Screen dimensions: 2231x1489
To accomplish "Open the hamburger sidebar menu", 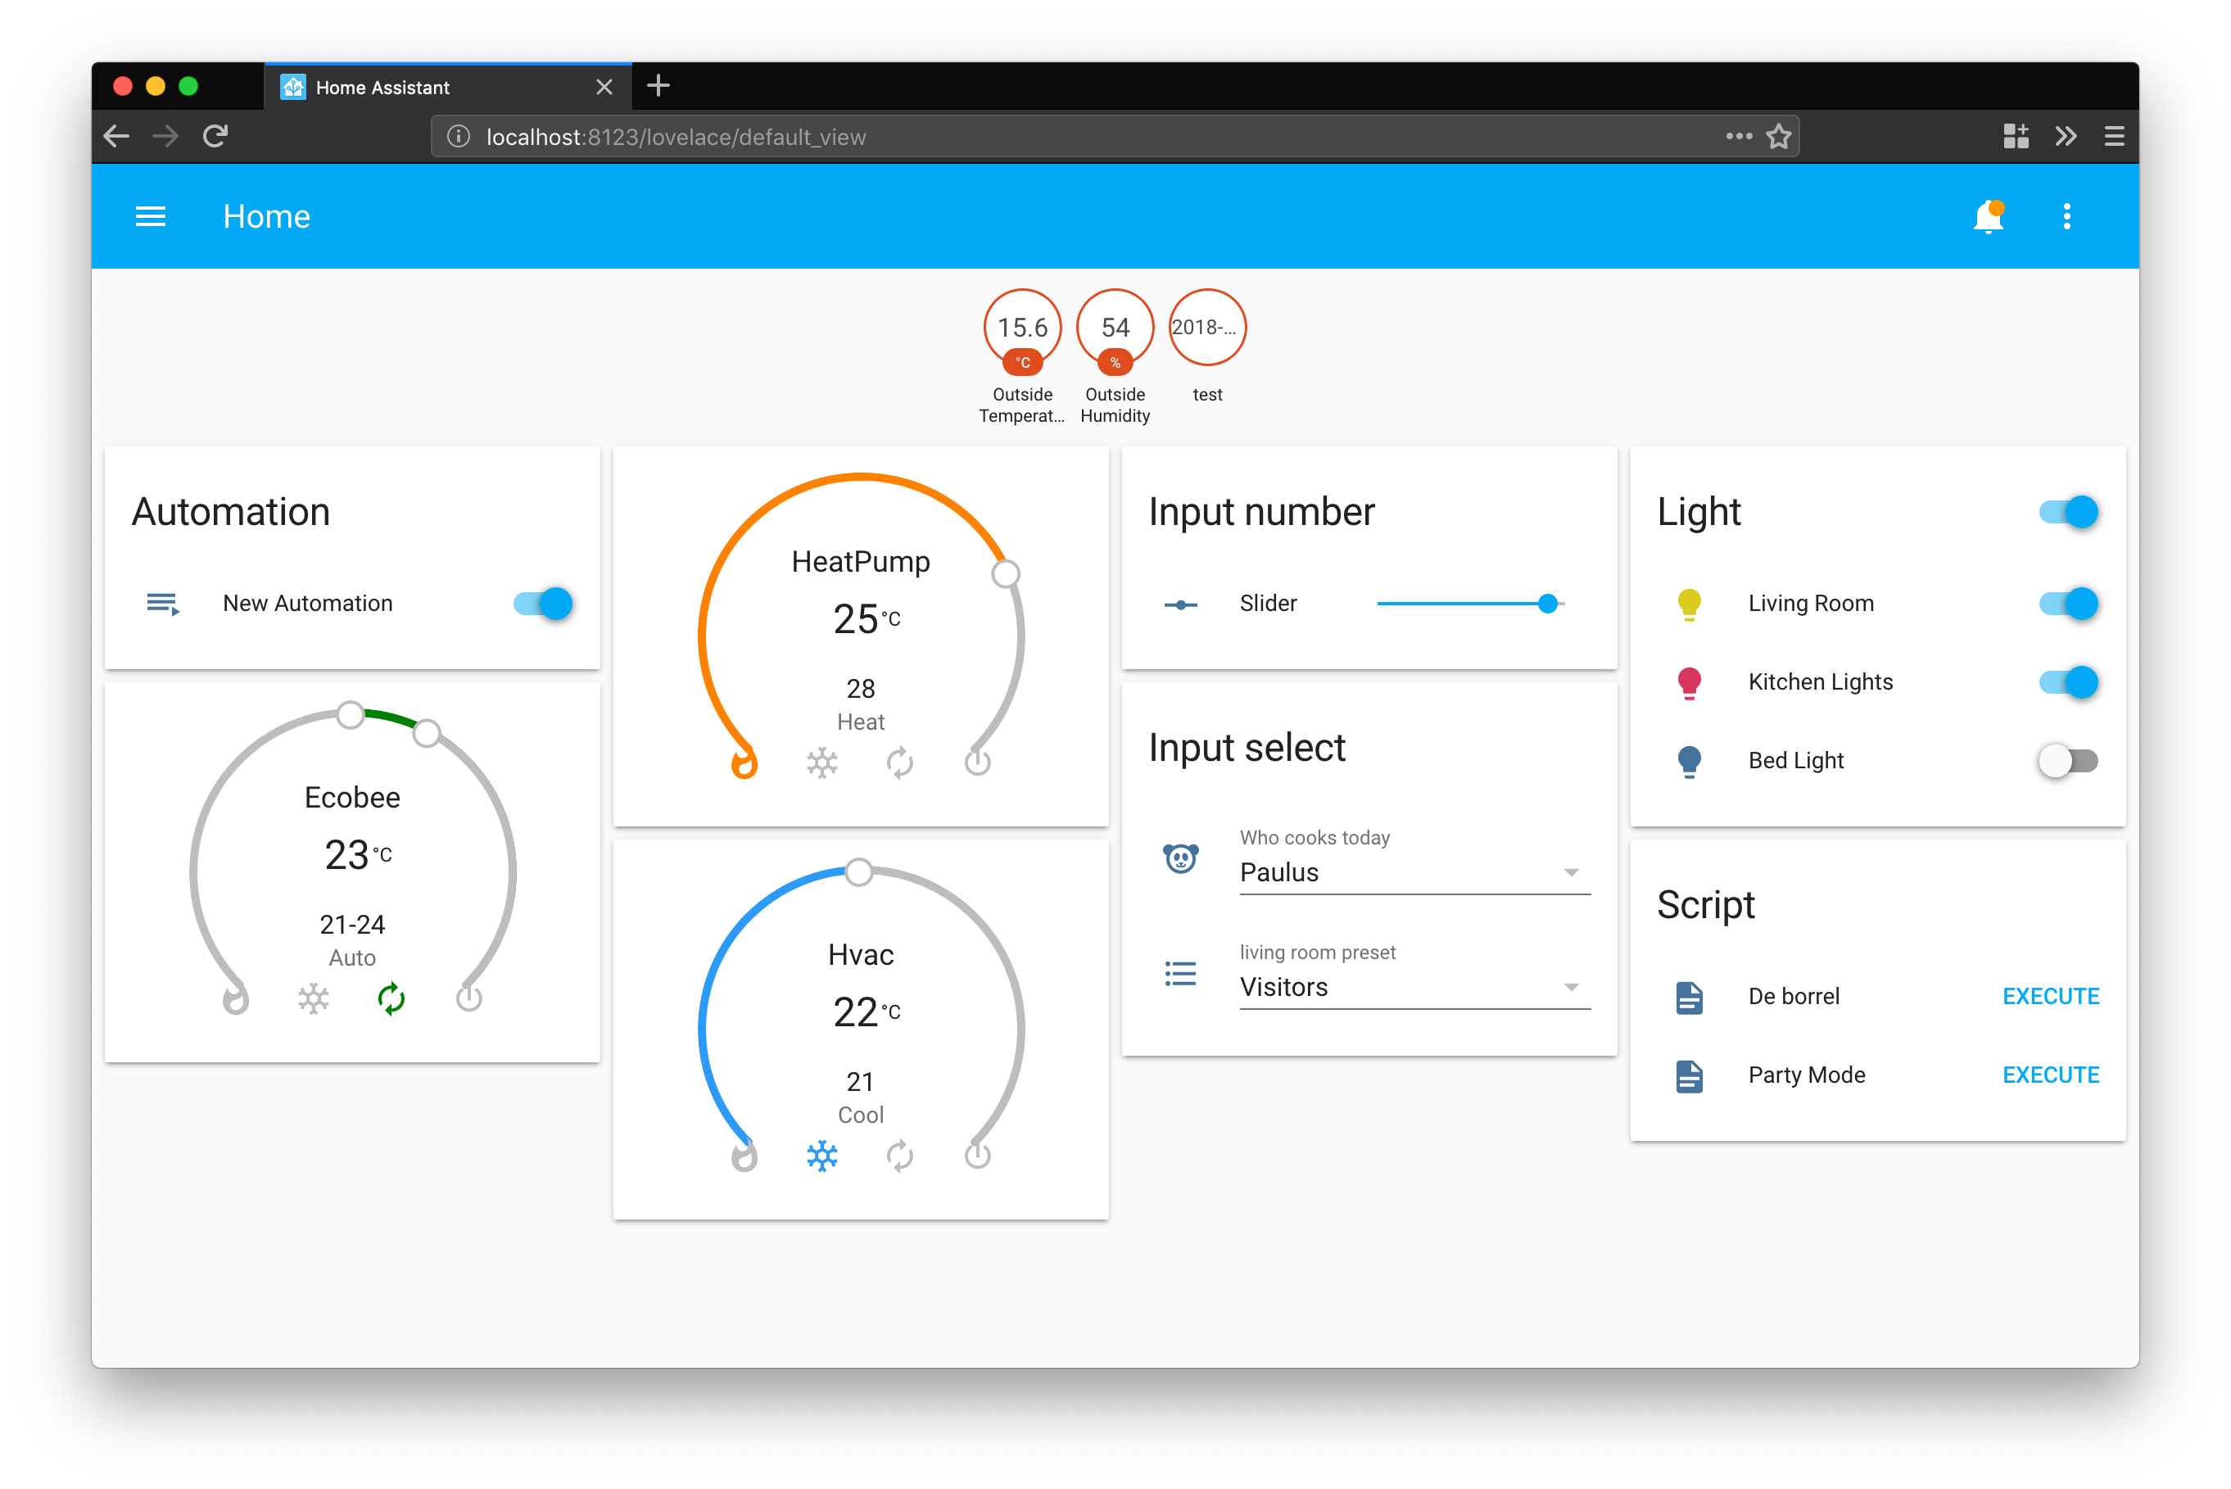I will click(150, 216).
